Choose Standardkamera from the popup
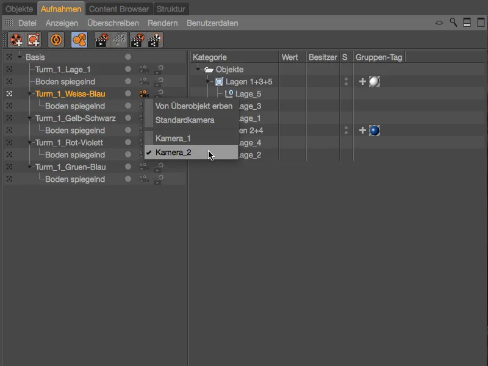 coord(191,120)
